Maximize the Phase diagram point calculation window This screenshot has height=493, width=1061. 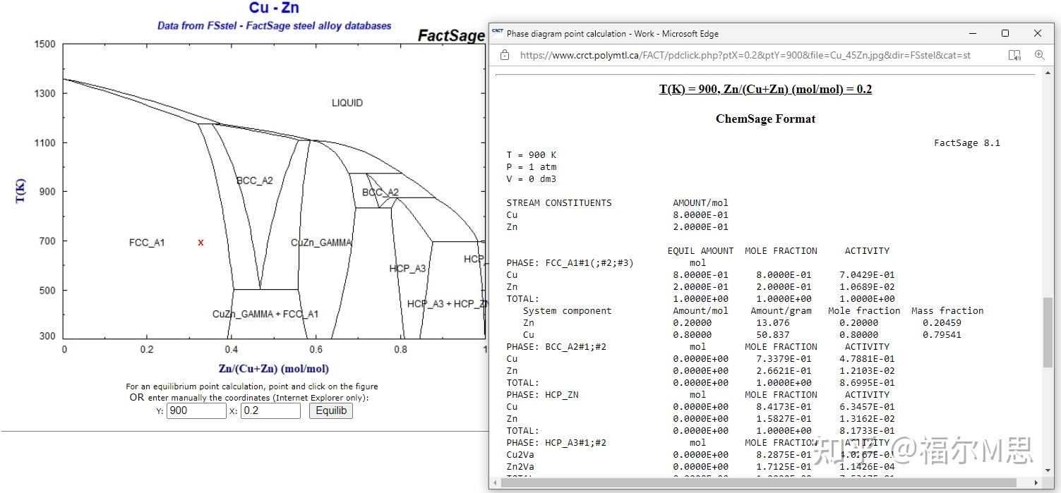[x=1005, y=33]
